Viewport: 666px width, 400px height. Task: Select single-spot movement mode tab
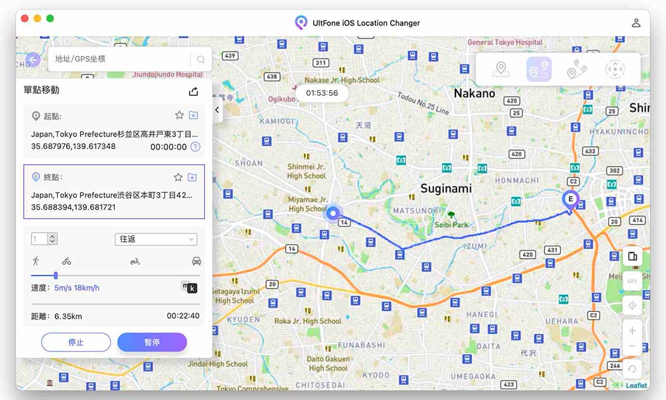point(539,69)
